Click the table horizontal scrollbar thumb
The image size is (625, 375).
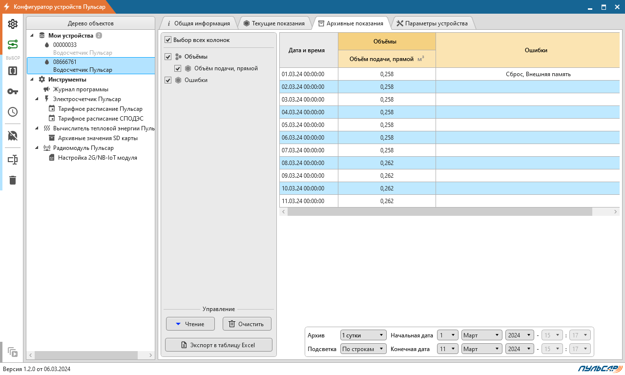coord(439,212)
